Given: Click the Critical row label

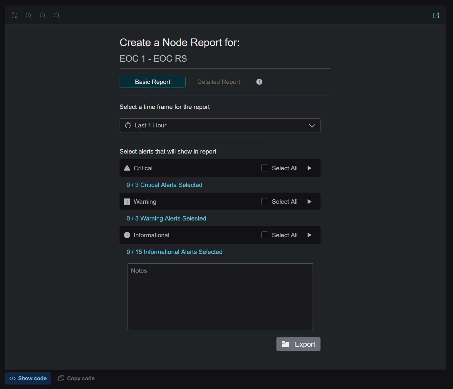Looking at the screenshot, I should 143,168.
